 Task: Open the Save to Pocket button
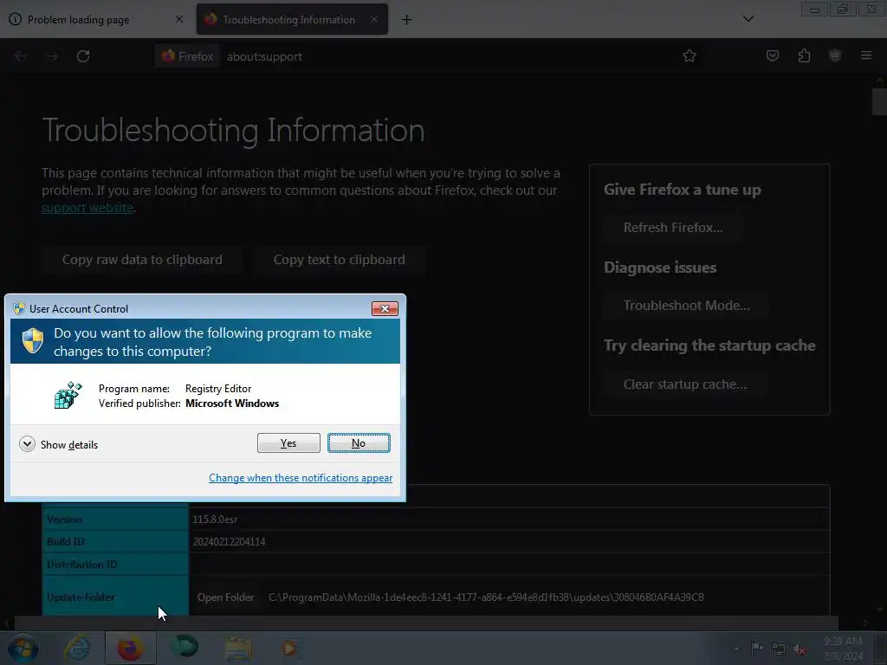(x=772, y=56)
